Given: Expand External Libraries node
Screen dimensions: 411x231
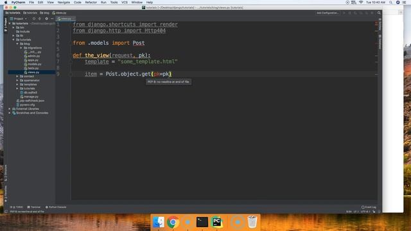Looking at the screenshot, I should pyautogui.click(x=10, y=108).
